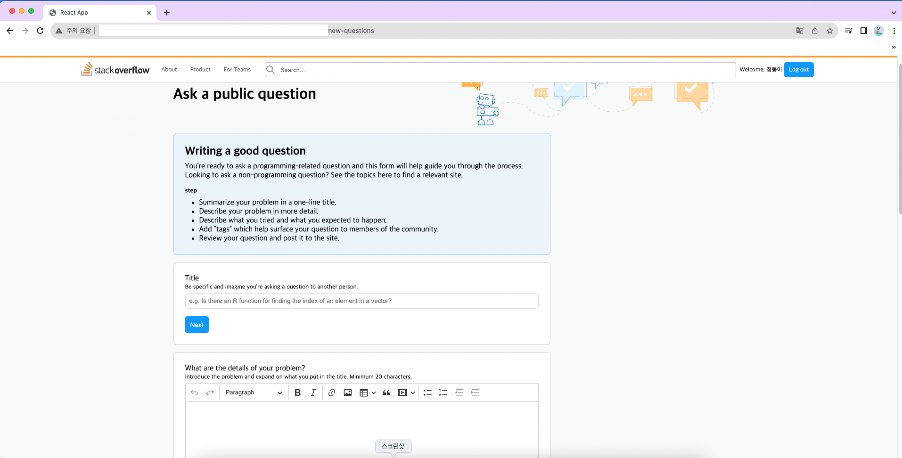The height and width of the screenshot is (458, 902).
Task: Insert a bulleted list
Action: pyautogui.click(x=427, y=392)
